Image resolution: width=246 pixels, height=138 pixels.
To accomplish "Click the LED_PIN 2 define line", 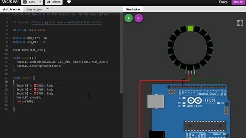I will [29, 42].
